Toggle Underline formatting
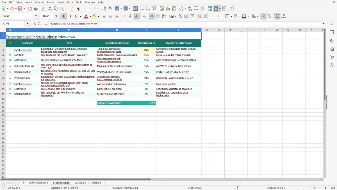 pyautogui.click(x=76, y=16)
